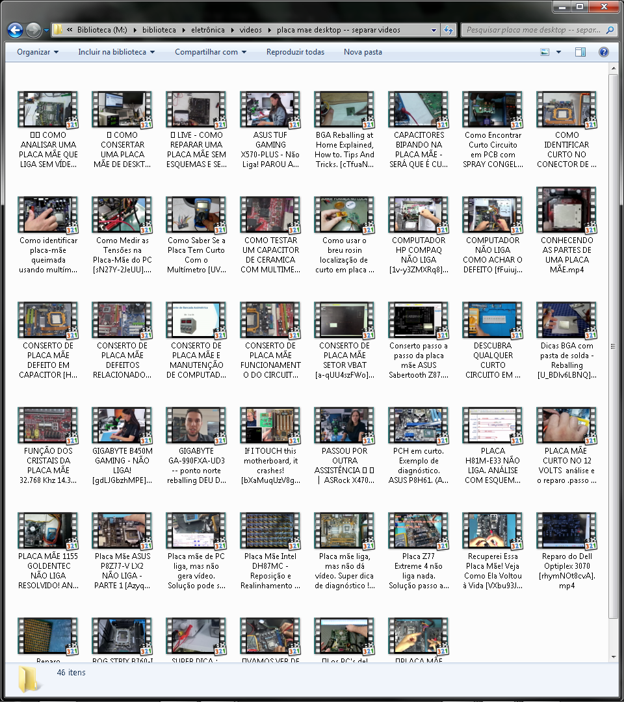This screenshot has width=624, height=702.
Task: Select 'ASUS TUF GAMING X570-PLUS' video
Action: tap(270, 130)
